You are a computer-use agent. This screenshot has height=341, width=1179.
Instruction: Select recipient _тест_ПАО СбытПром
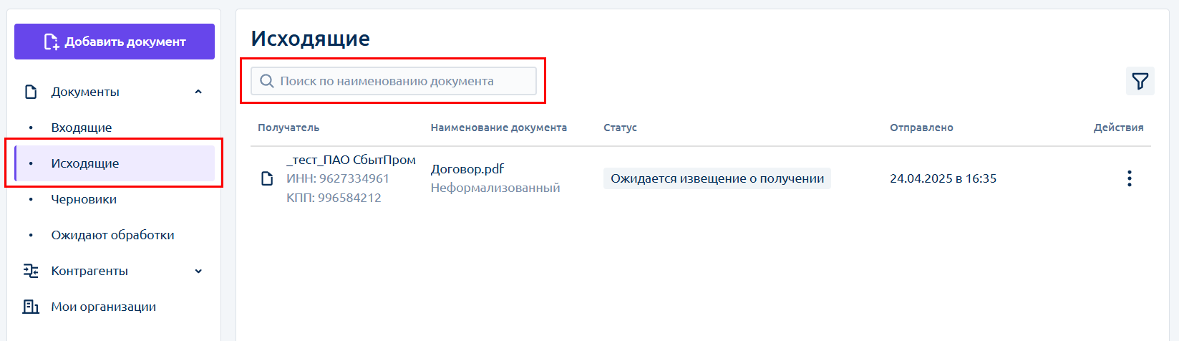pos(351,160)
